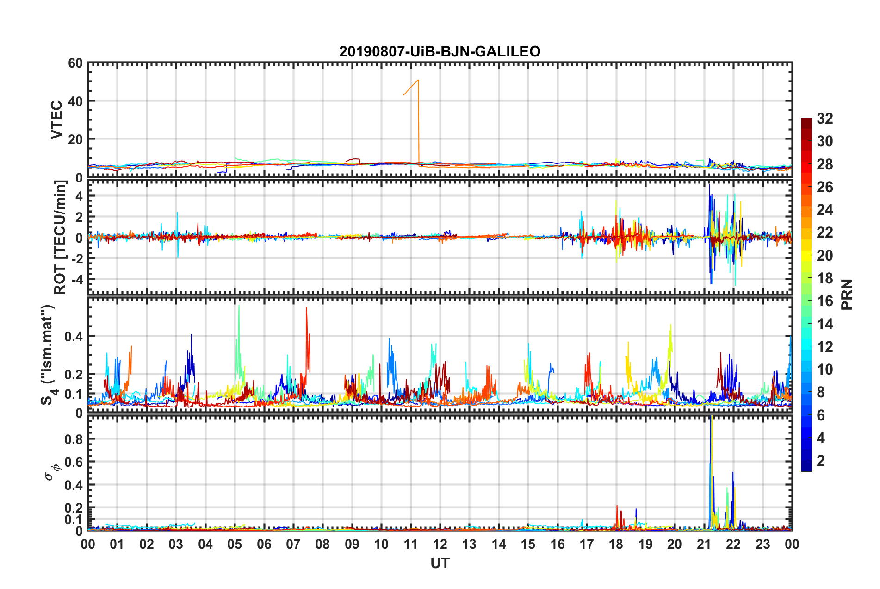Click the VTEC tick label 60
This screenshot has width=880, height=589.
pyautogui.click(x=75, y=63)
